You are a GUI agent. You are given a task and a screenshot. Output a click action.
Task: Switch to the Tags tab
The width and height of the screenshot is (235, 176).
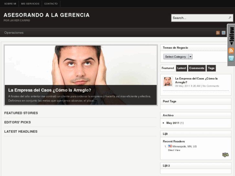[211, 68]
